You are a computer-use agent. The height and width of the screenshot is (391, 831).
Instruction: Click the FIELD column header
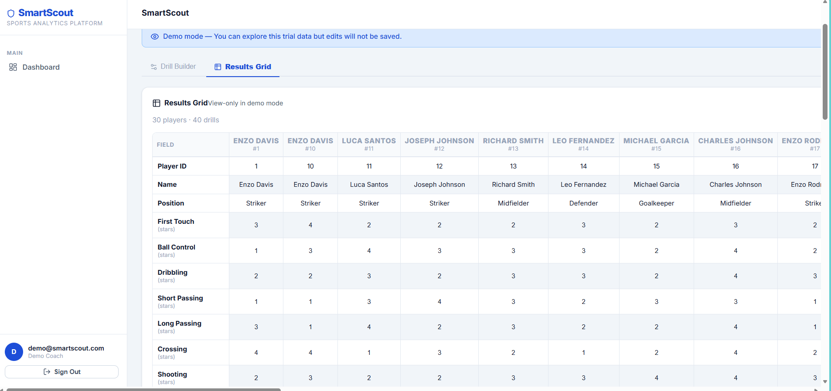tap(191, 145)
